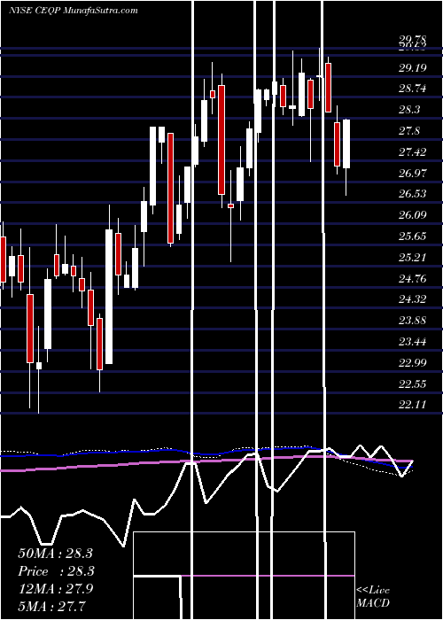
Task: Click the 28.3 price axis label
Action: tap(409, 110)
